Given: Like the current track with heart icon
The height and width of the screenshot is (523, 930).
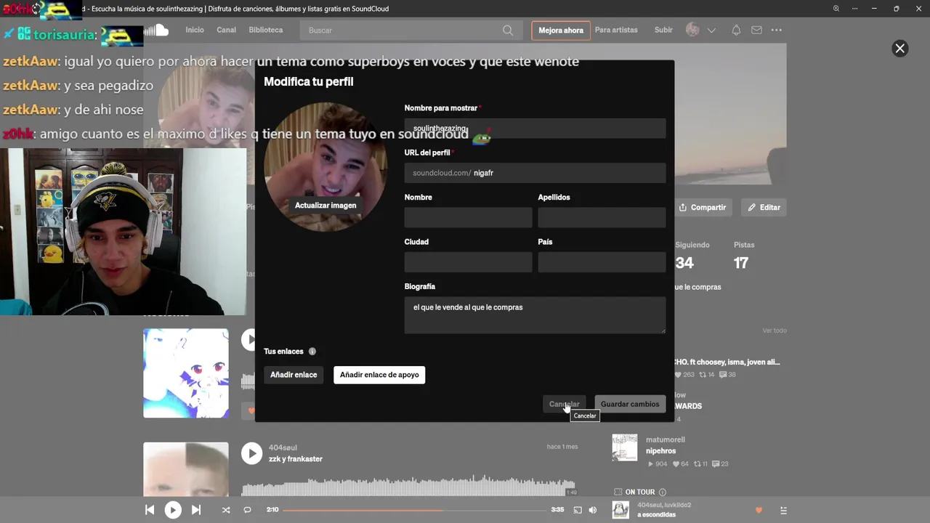Looking at the screenshot, I should [759, 510].
